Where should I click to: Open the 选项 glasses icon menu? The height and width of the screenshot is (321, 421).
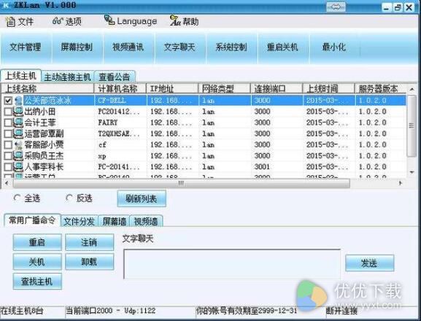pyautogui.click(x=58, y=21)
